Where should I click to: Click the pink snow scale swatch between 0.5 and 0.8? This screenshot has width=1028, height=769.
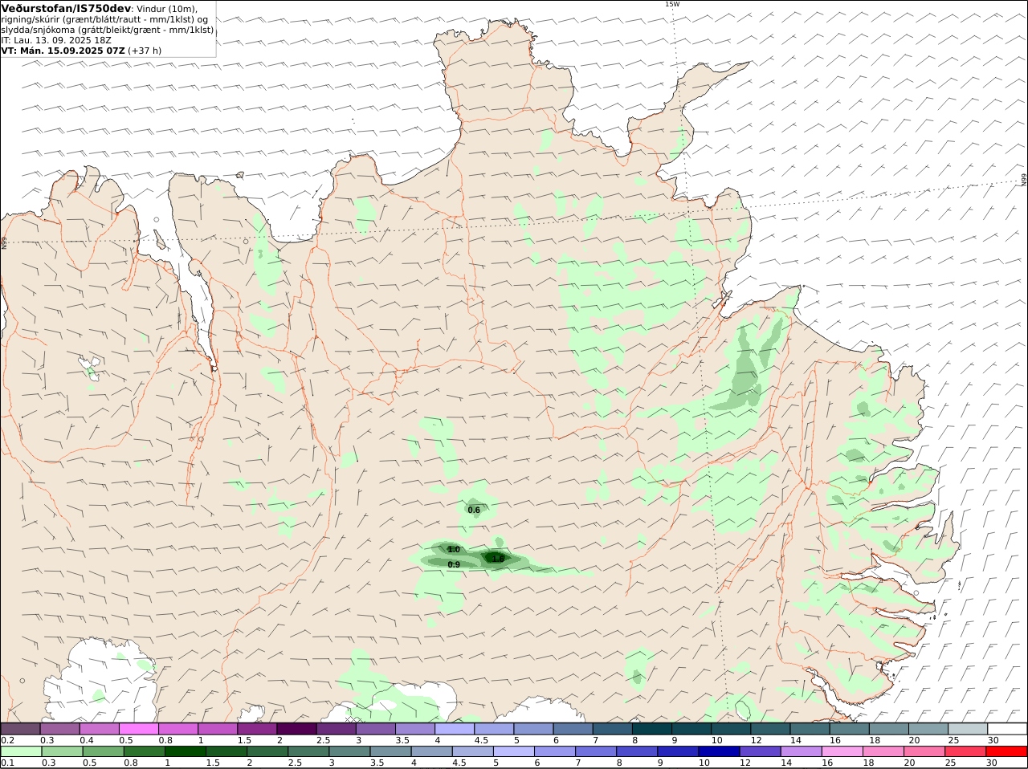pos(139,728)
